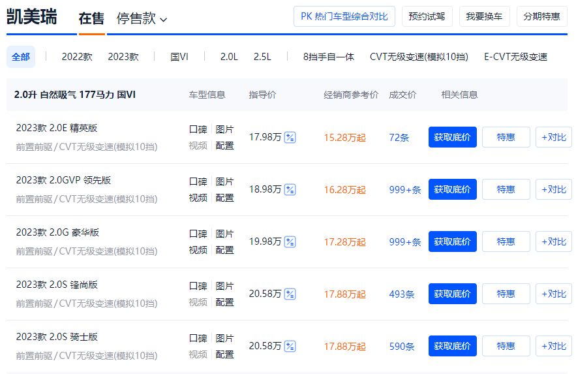Get 获取底价 for 2.0G 豪华版
The width and height of the screenshot is (576, 374).
tap(452, 242)
